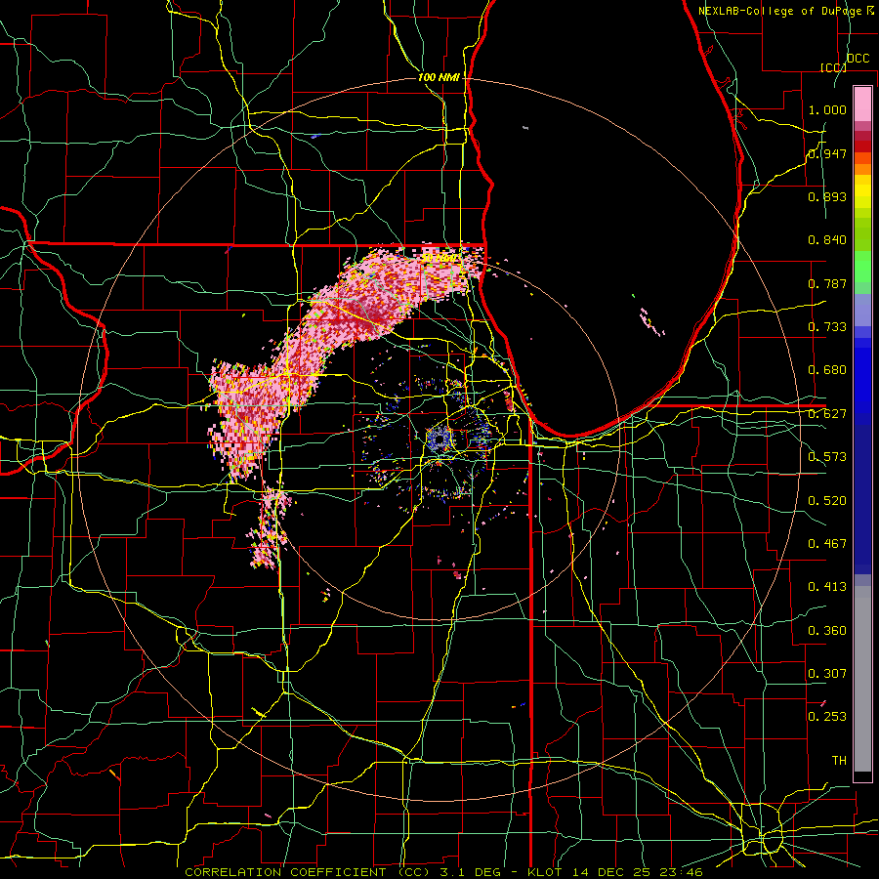Click the DCC label above color scale
879x879 pixels.
tap(858, 59)
